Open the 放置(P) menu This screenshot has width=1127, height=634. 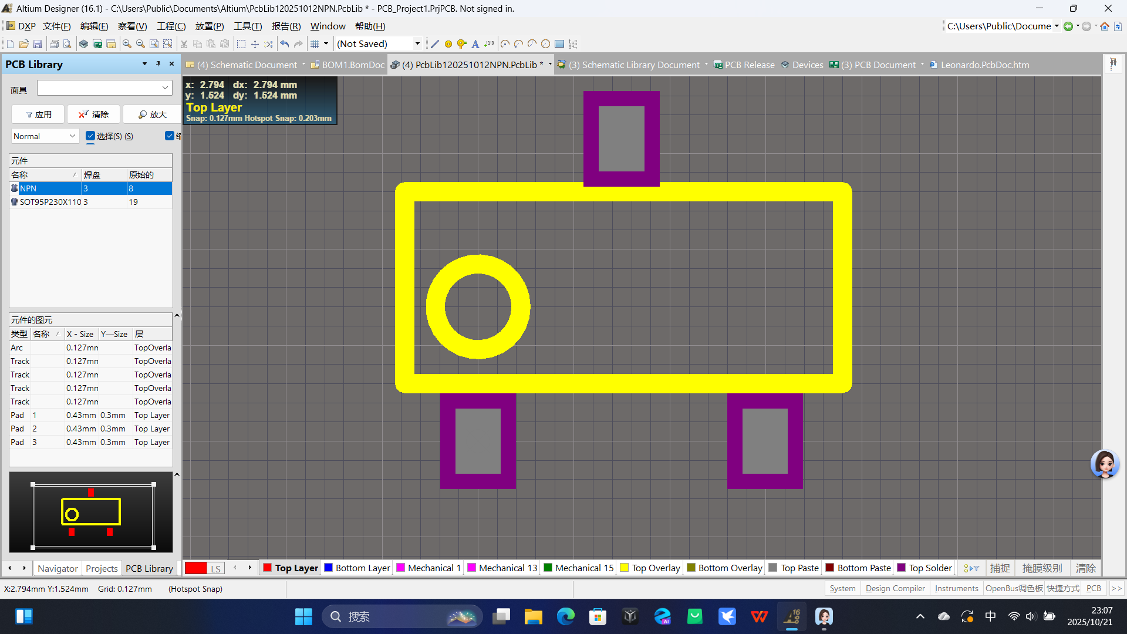(209, 26)
